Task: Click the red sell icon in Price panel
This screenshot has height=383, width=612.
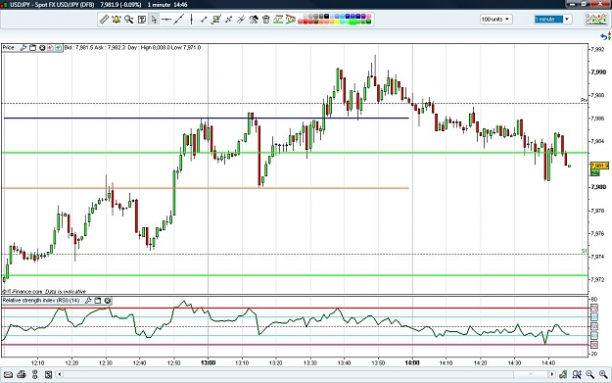Action: tap(50, 48)
